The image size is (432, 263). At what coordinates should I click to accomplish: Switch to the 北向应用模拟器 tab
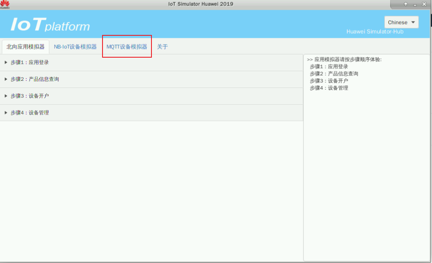pyautogui.click(x=25, y=47)
